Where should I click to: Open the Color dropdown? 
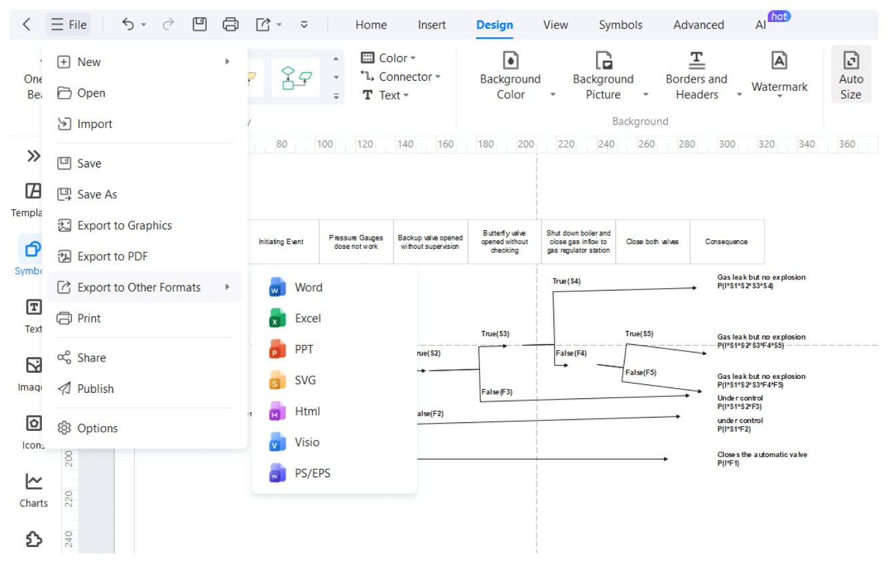(388, 58)
